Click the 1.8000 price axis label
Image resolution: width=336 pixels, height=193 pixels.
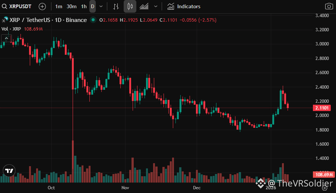[x=322, y=130]
